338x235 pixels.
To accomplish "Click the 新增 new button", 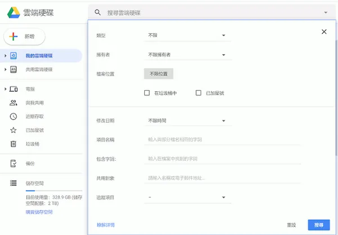I will 25,36.
